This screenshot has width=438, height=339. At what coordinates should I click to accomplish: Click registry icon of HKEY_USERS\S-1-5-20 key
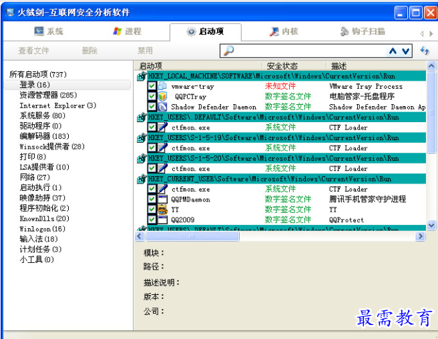tap(142, 158)
